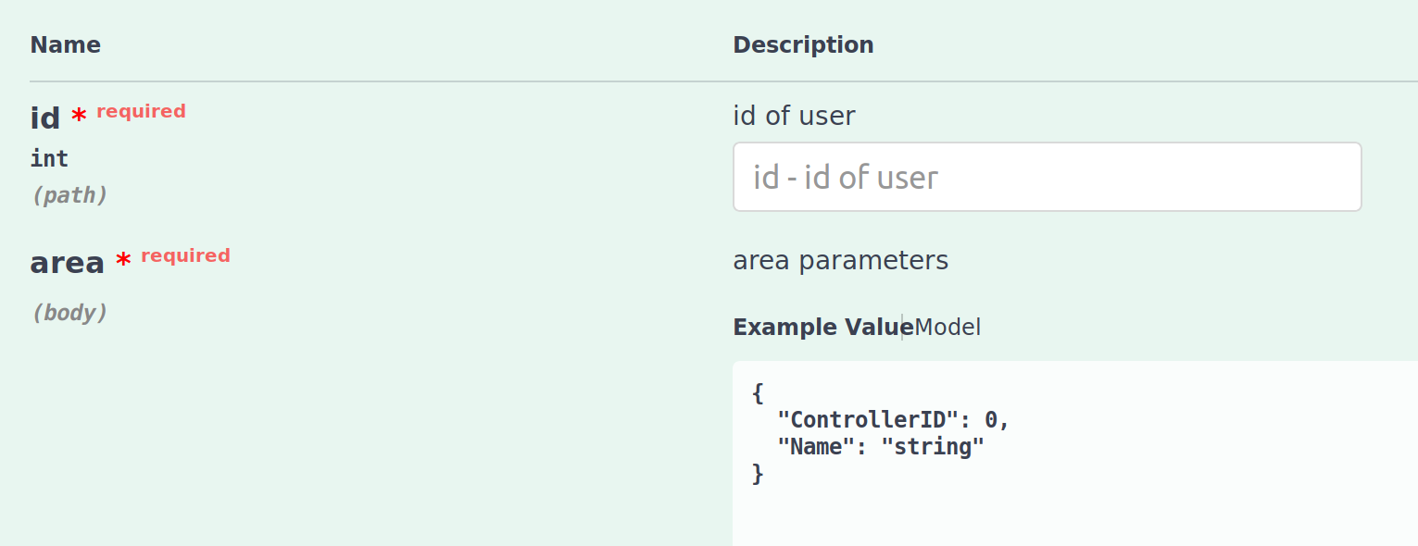Click the Name column header

66,44
